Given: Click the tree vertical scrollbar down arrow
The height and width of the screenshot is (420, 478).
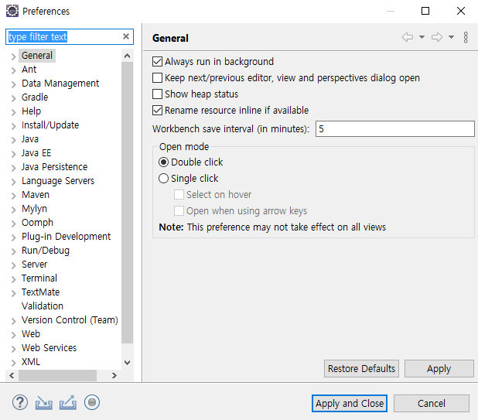Looking at the screenshot, I should tap(128, 363).
